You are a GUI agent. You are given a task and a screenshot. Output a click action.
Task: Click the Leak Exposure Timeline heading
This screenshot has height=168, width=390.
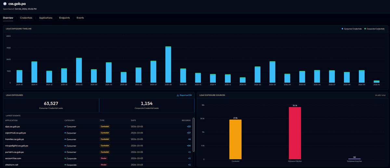[x=19, y=29]
